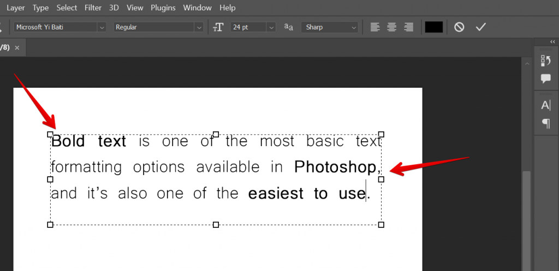Open the font style Regular dropdown
559x271 pixels.
(199, 27)
